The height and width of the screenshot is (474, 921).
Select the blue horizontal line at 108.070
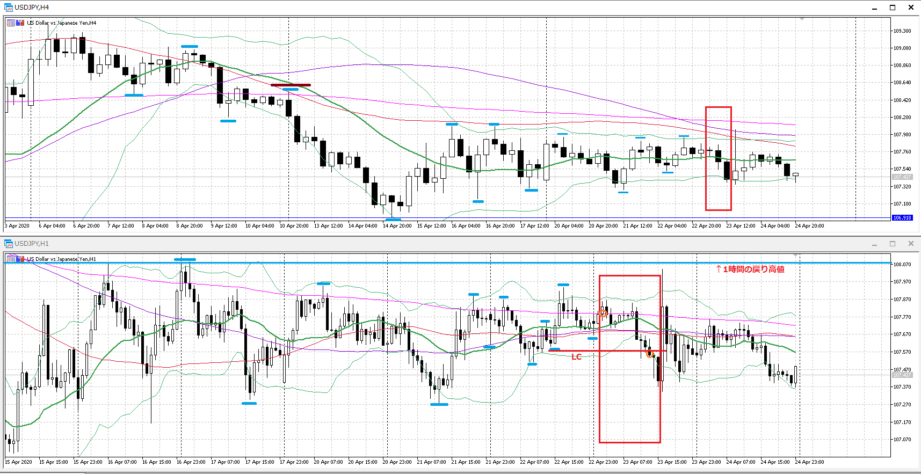click(x=448, y=263)
